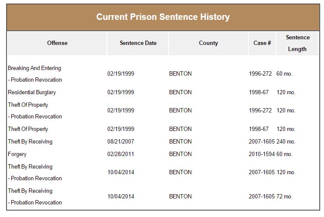Select the Residential Burglary case number
This screenshot has width=324, height=217.
(x=259, y=93)
